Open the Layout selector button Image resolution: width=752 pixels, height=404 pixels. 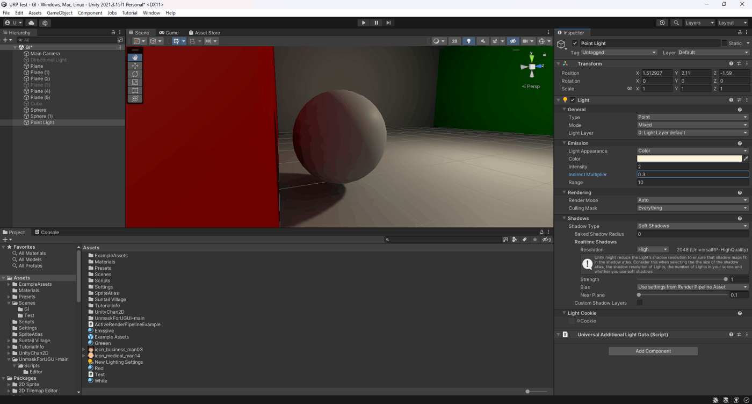[733, 23]
